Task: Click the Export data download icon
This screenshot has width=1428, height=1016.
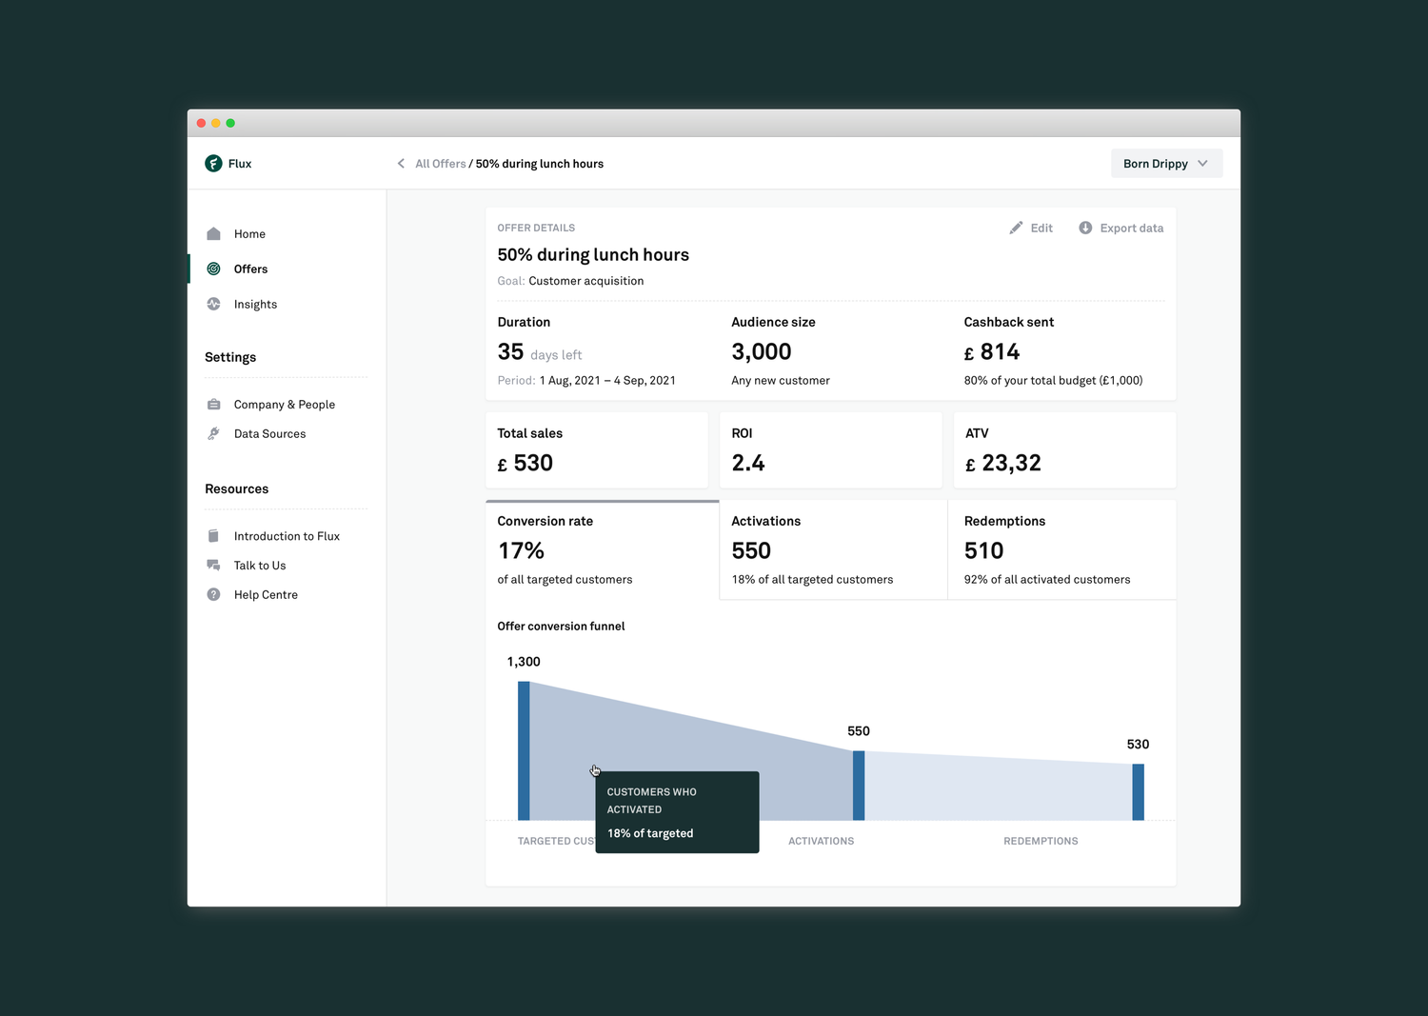Action: [1085, 229]
